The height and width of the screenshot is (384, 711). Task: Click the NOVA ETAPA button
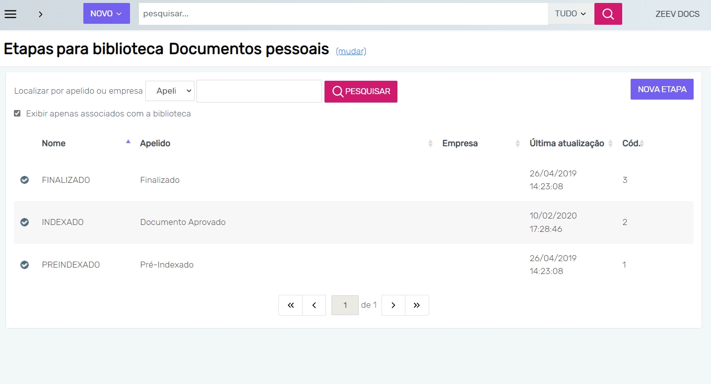click(662, 89)
